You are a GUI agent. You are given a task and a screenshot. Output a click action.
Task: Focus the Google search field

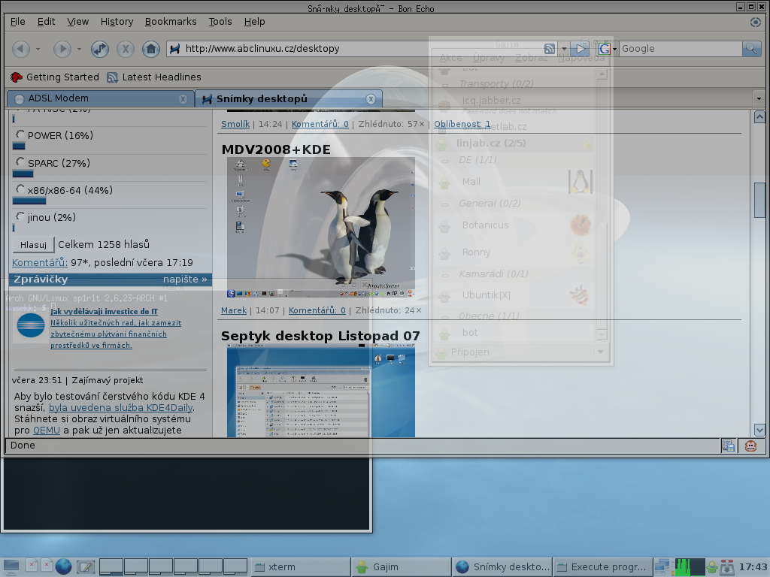(681, 49)
